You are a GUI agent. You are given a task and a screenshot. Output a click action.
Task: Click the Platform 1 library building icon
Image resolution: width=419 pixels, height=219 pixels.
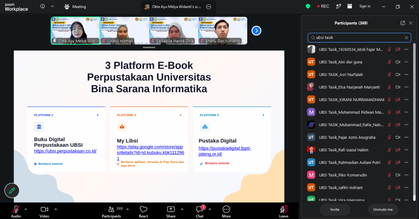[39, 127]
